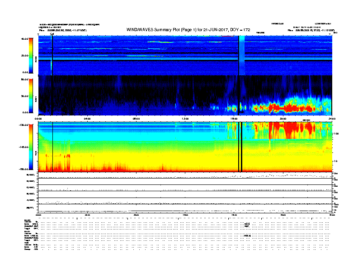
Task: Click the 100 frequency label right of TNR
Action: pyautogui.click(x=336, y=133)
